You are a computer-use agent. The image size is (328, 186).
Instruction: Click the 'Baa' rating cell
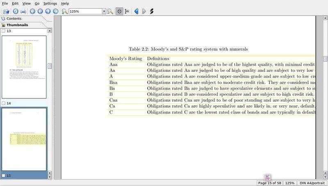114,83
